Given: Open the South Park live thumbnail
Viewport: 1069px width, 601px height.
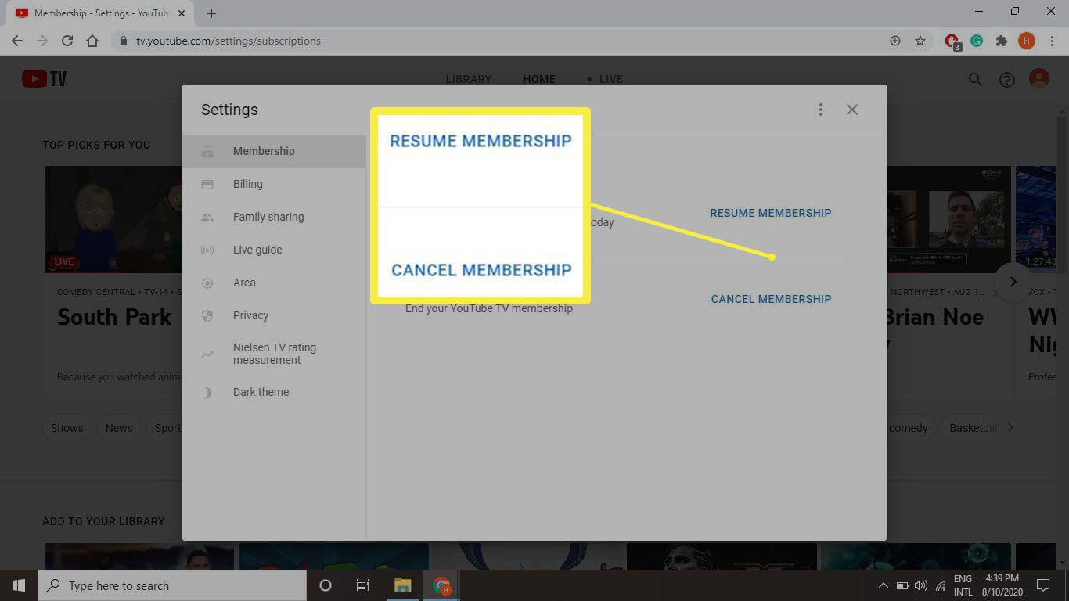Looking at the screenshot, I should [x=113, y=219].
